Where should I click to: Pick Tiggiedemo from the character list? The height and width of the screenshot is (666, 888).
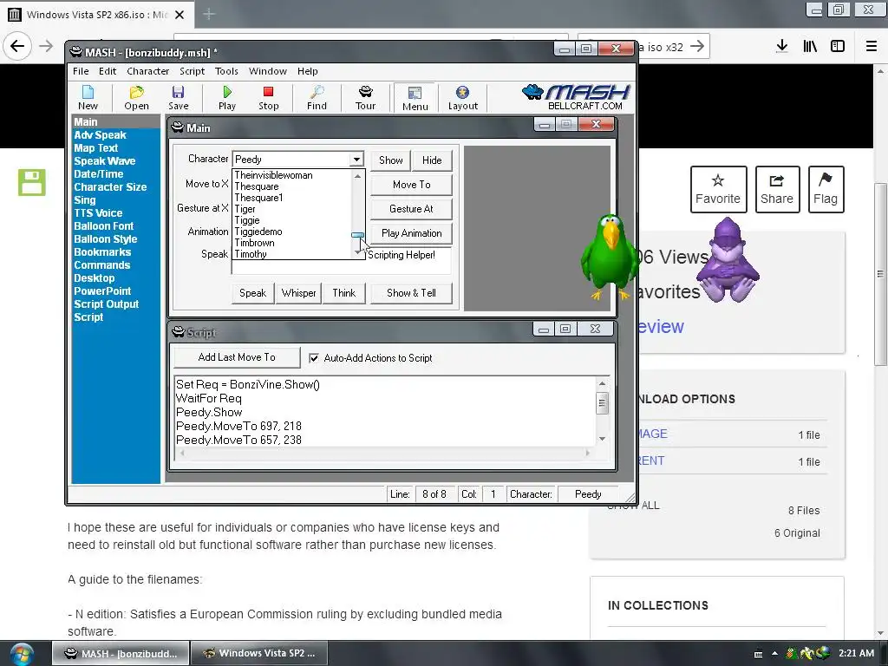pyautogui.click(x=258, y=232)
